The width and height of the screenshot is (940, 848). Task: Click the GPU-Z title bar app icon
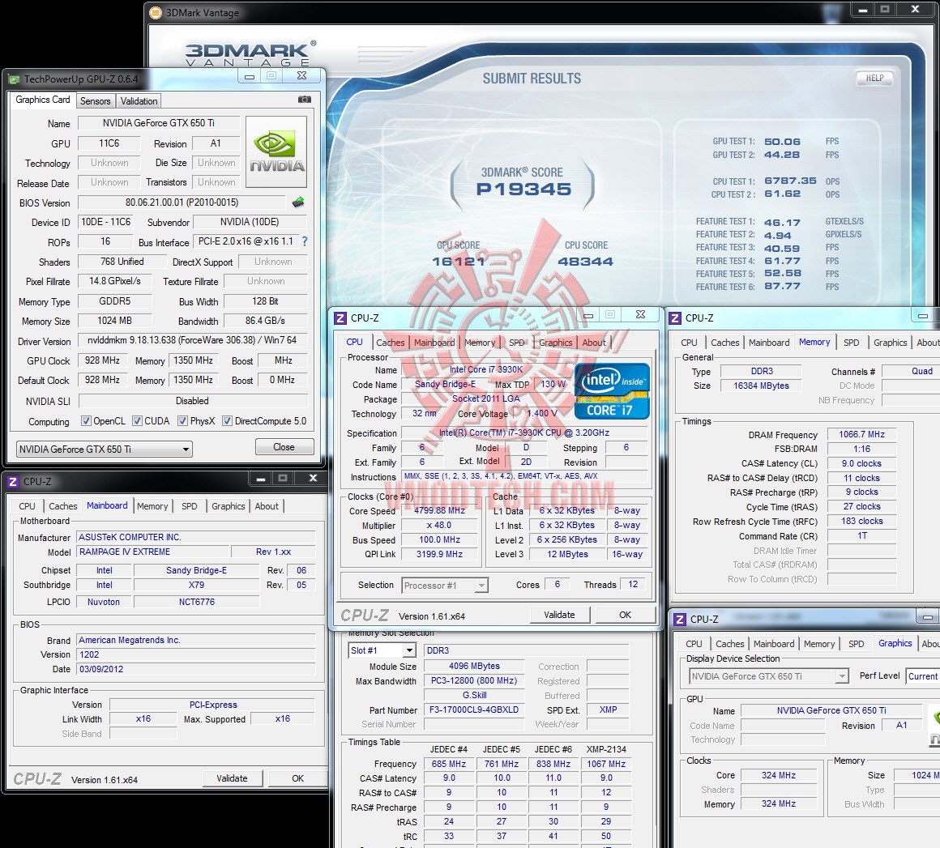14,79
